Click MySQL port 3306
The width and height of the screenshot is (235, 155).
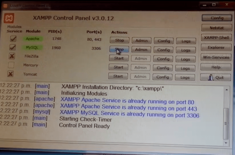pos(96,48)
